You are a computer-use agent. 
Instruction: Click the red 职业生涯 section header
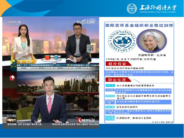pos(117,80)
